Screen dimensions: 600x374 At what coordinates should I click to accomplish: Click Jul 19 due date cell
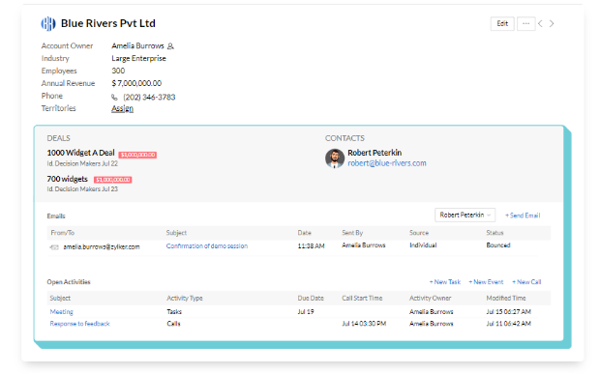306,312
